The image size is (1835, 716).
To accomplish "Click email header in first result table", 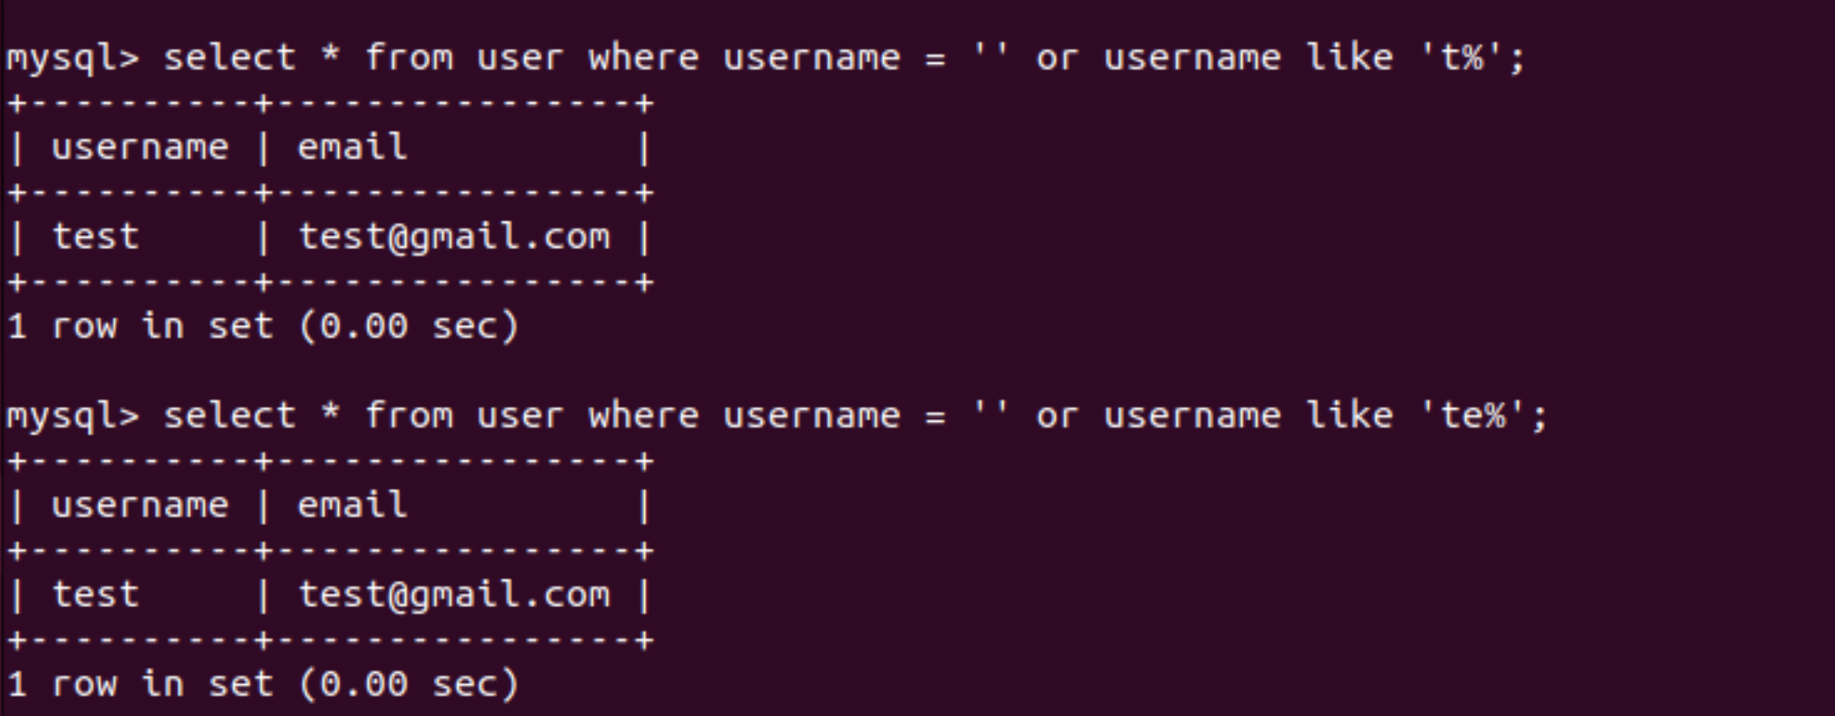I will coord(352,147).
